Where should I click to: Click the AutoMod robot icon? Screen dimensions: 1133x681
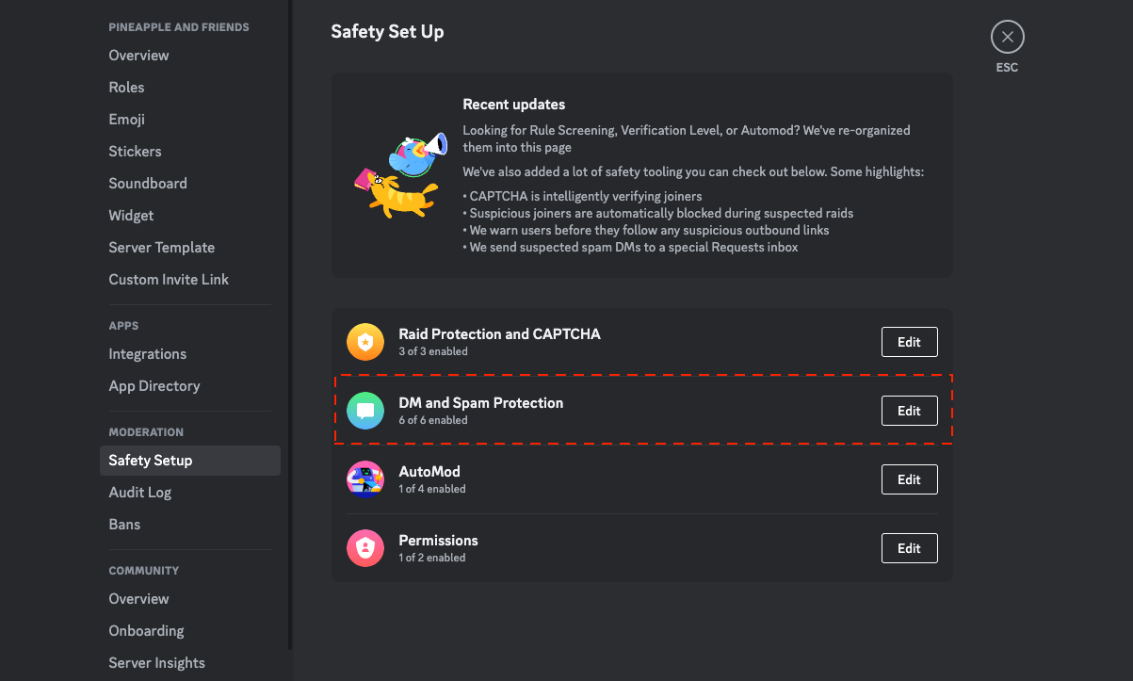pyautogui.click(x=365, y=479)
